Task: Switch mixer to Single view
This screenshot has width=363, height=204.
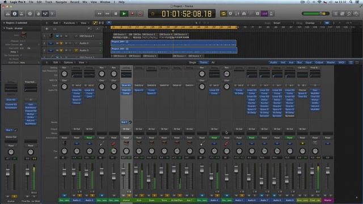Action: tap(193, 62)
